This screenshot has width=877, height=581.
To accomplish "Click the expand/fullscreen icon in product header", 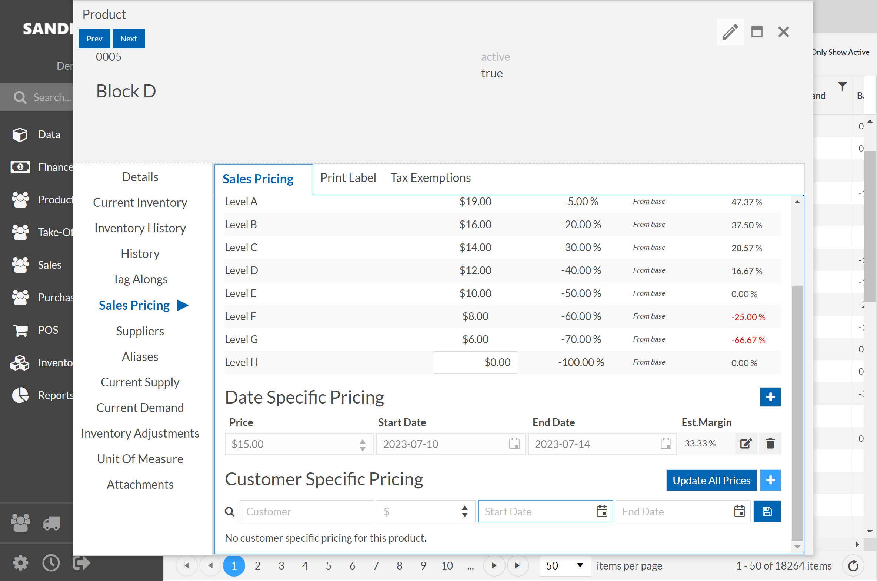I will click(x=756, y=32).
